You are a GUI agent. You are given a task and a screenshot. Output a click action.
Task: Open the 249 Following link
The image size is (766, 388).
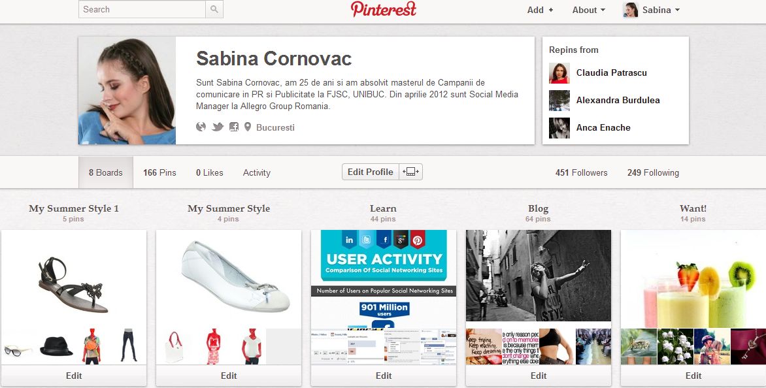pyautogui.click(x=653, y=172)
